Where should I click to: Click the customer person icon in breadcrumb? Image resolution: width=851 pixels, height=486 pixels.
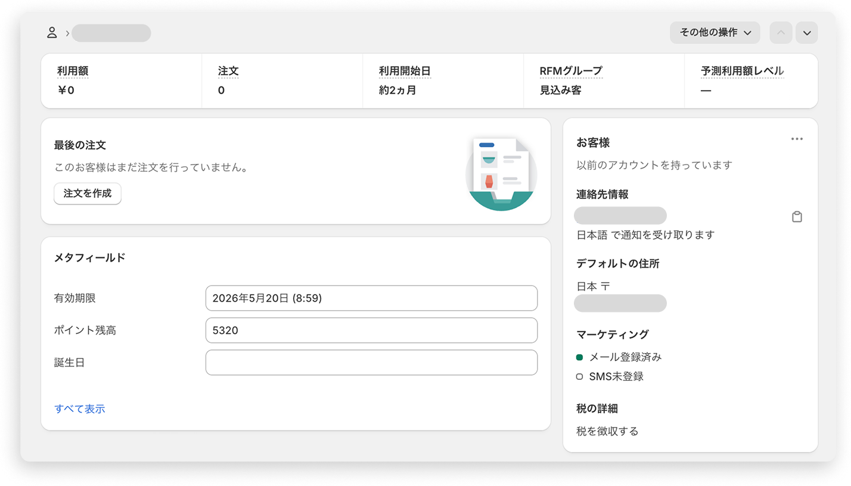tap(52, 33)
